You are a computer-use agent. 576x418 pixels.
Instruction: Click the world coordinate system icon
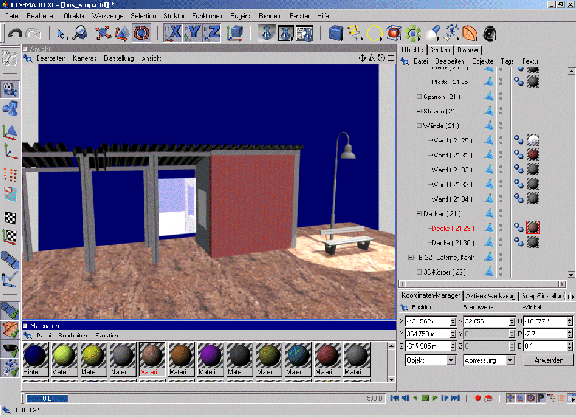[236, 34]
